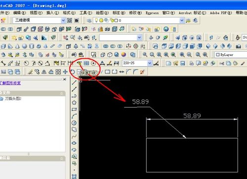This screenshot has height=179, width=247.
Task: Open the 三维建模 workspace dropdown
Action: click(63, 20)
